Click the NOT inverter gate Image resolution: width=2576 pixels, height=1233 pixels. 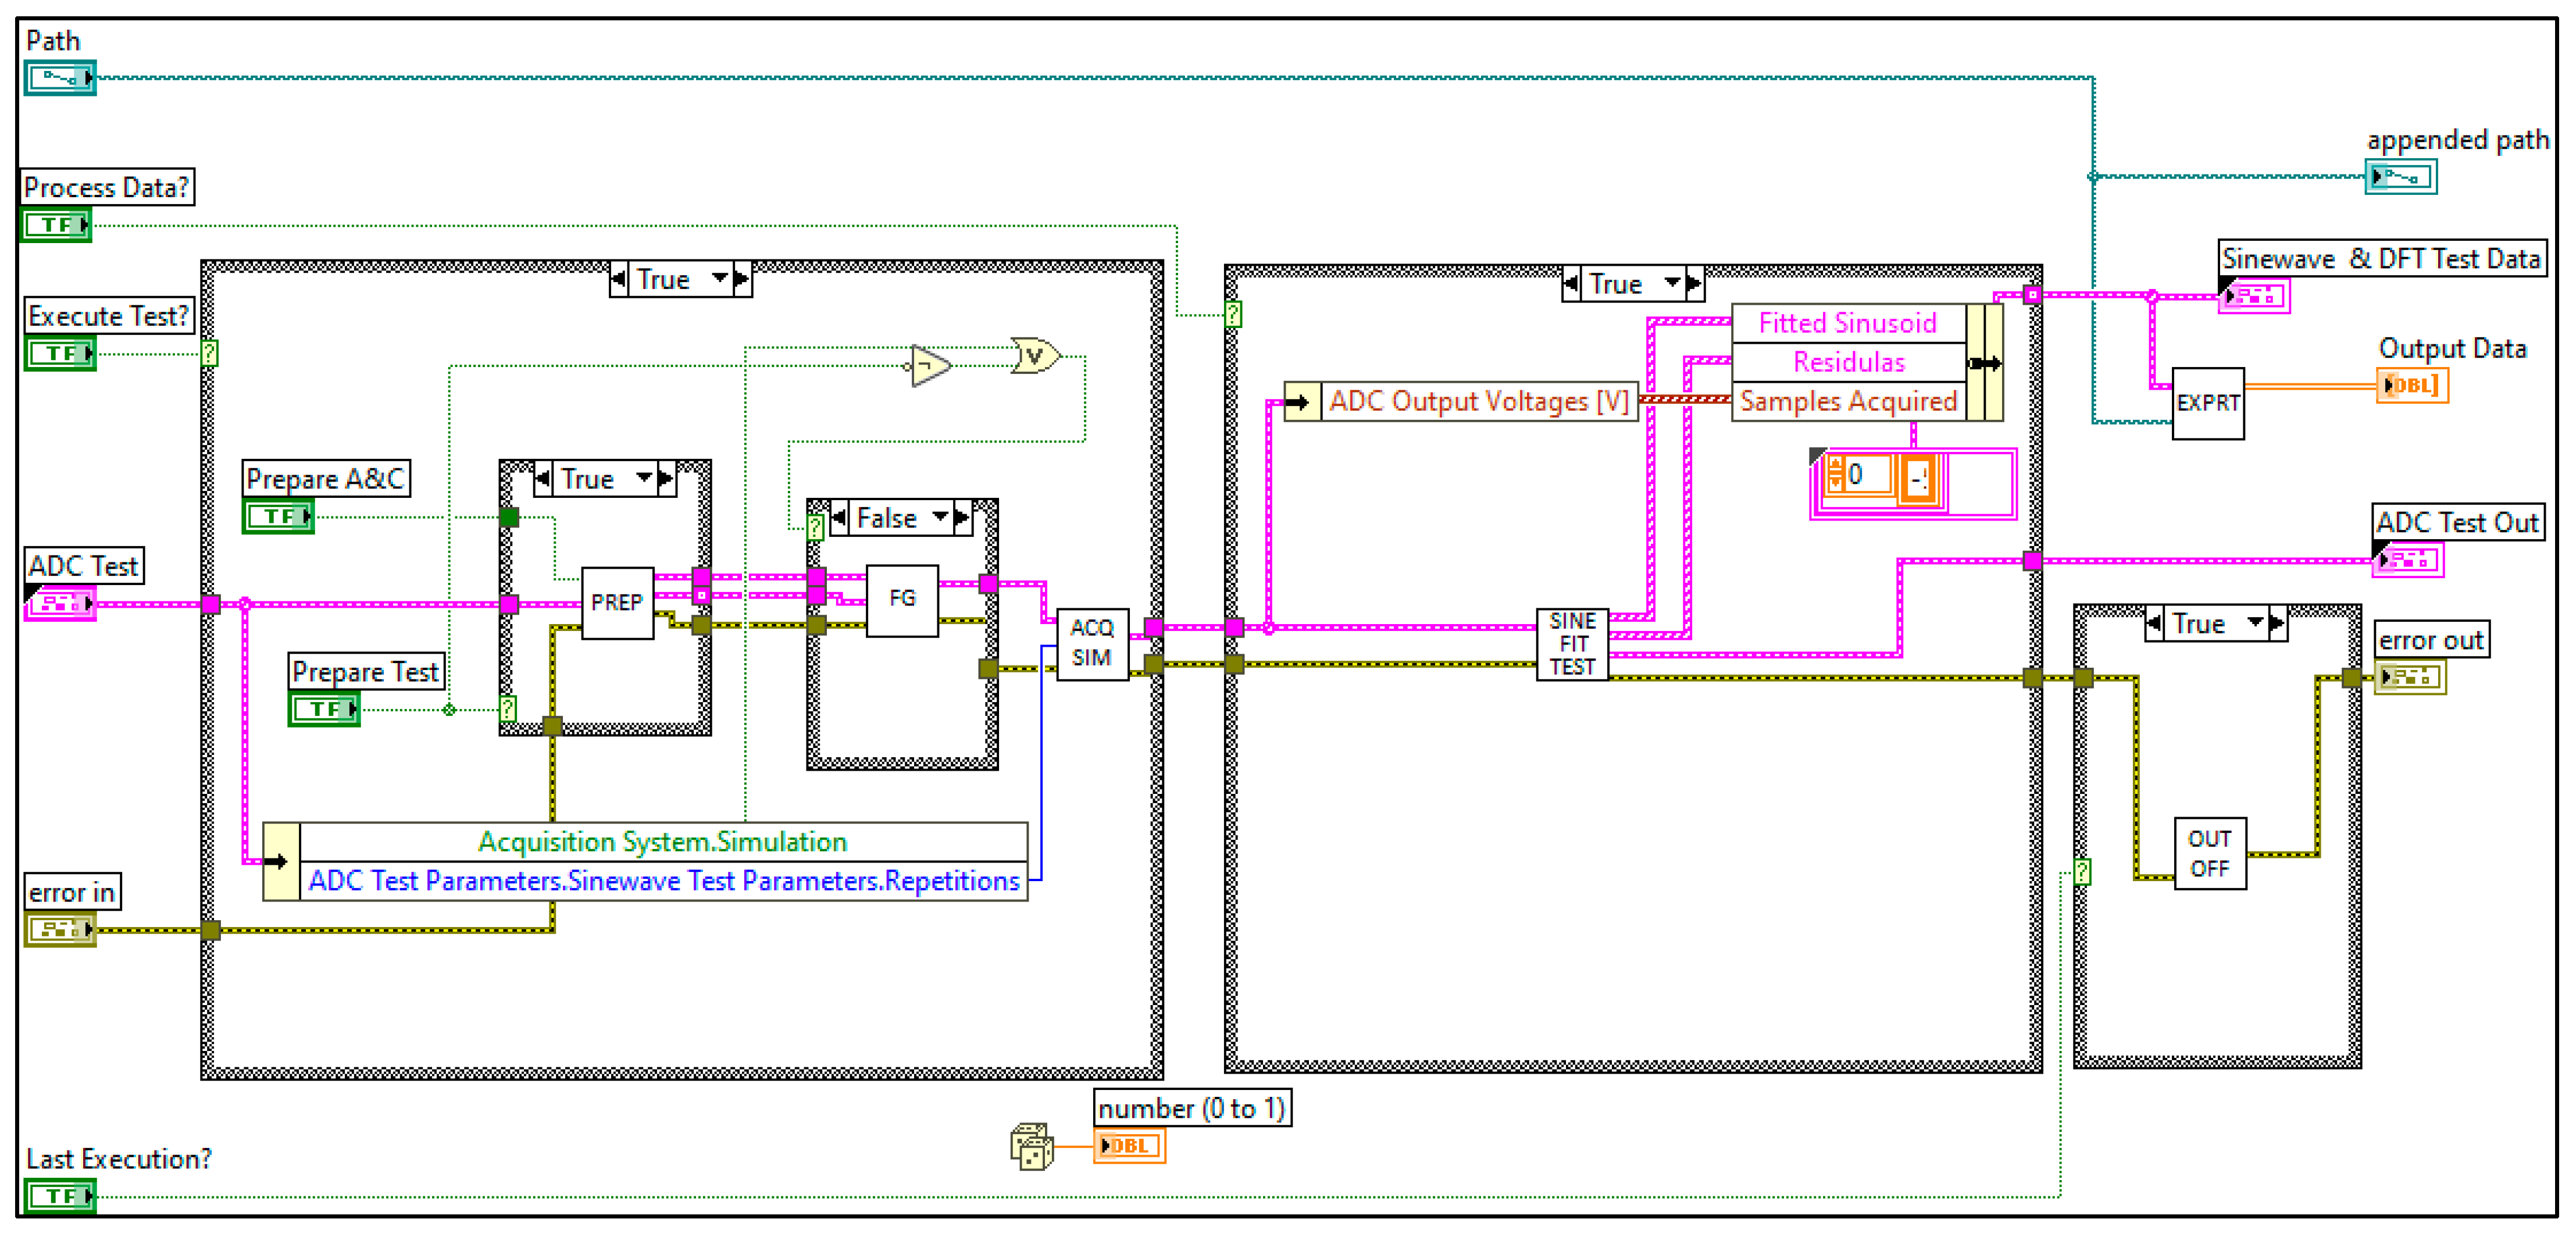(930, 366)
